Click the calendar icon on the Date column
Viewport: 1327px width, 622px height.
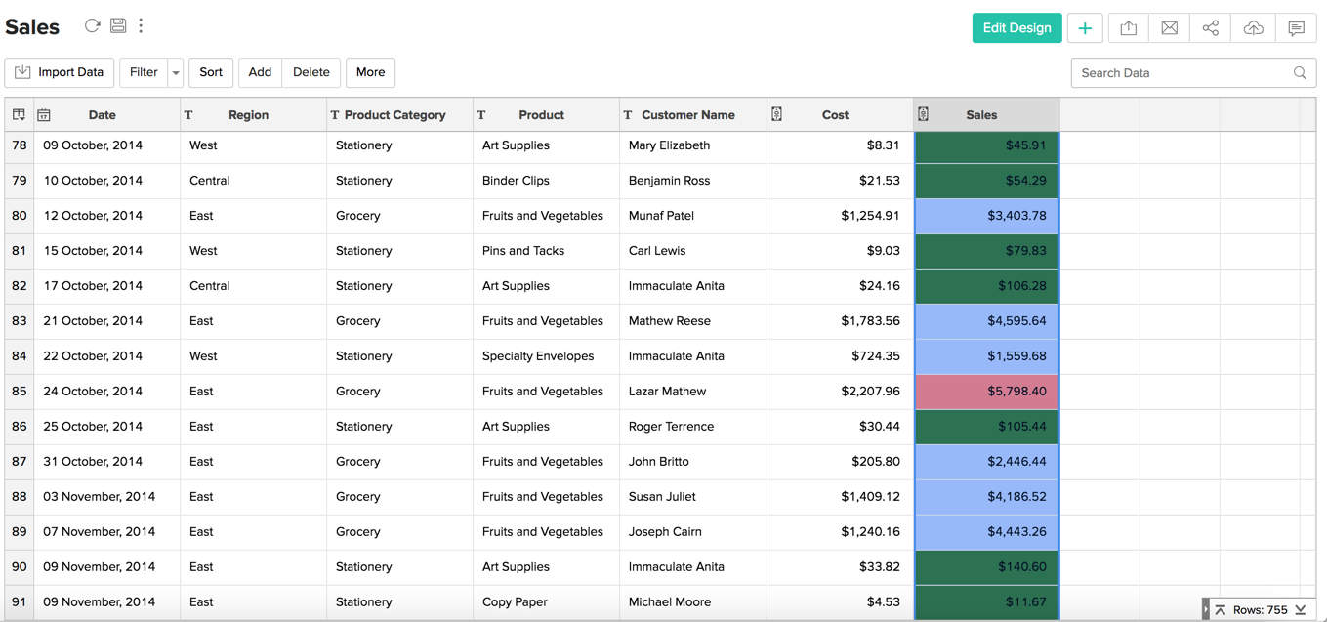pyautogui.click(x=44, y=114)
